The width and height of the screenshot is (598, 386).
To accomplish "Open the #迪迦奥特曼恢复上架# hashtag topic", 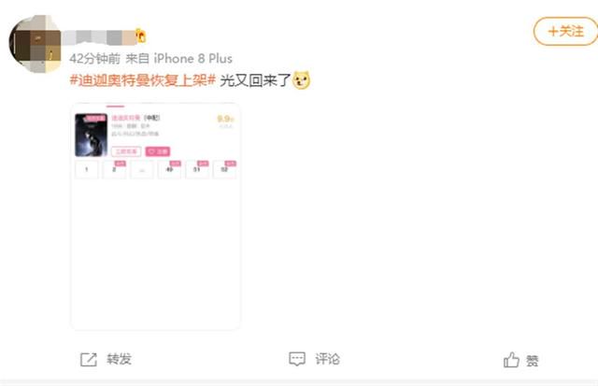I will pyautogui.click(x=143, y=80).
